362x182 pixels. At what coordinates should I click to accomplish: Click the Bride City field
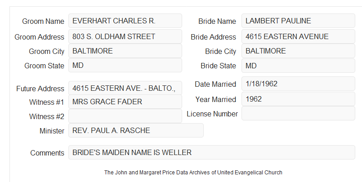tap(298, 51)
